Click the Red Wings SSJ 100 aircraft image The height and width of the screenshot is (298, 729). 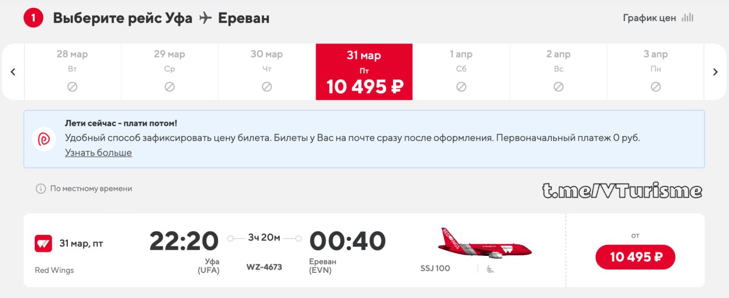click(x=485, y=243)
